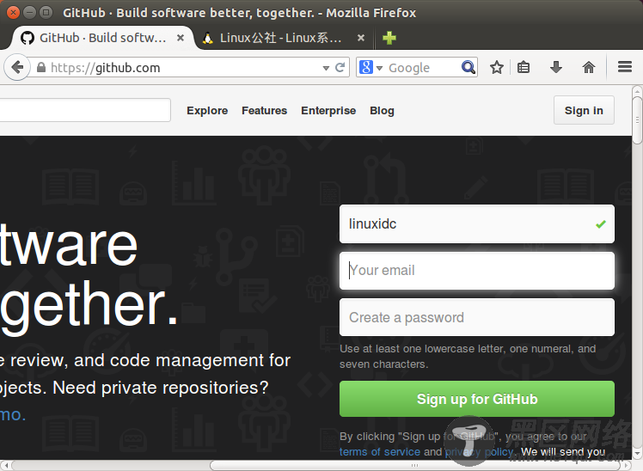This screenshot has width=643, height=471.
Task: Open the terms of service link
Action: (x=380, y=452)
